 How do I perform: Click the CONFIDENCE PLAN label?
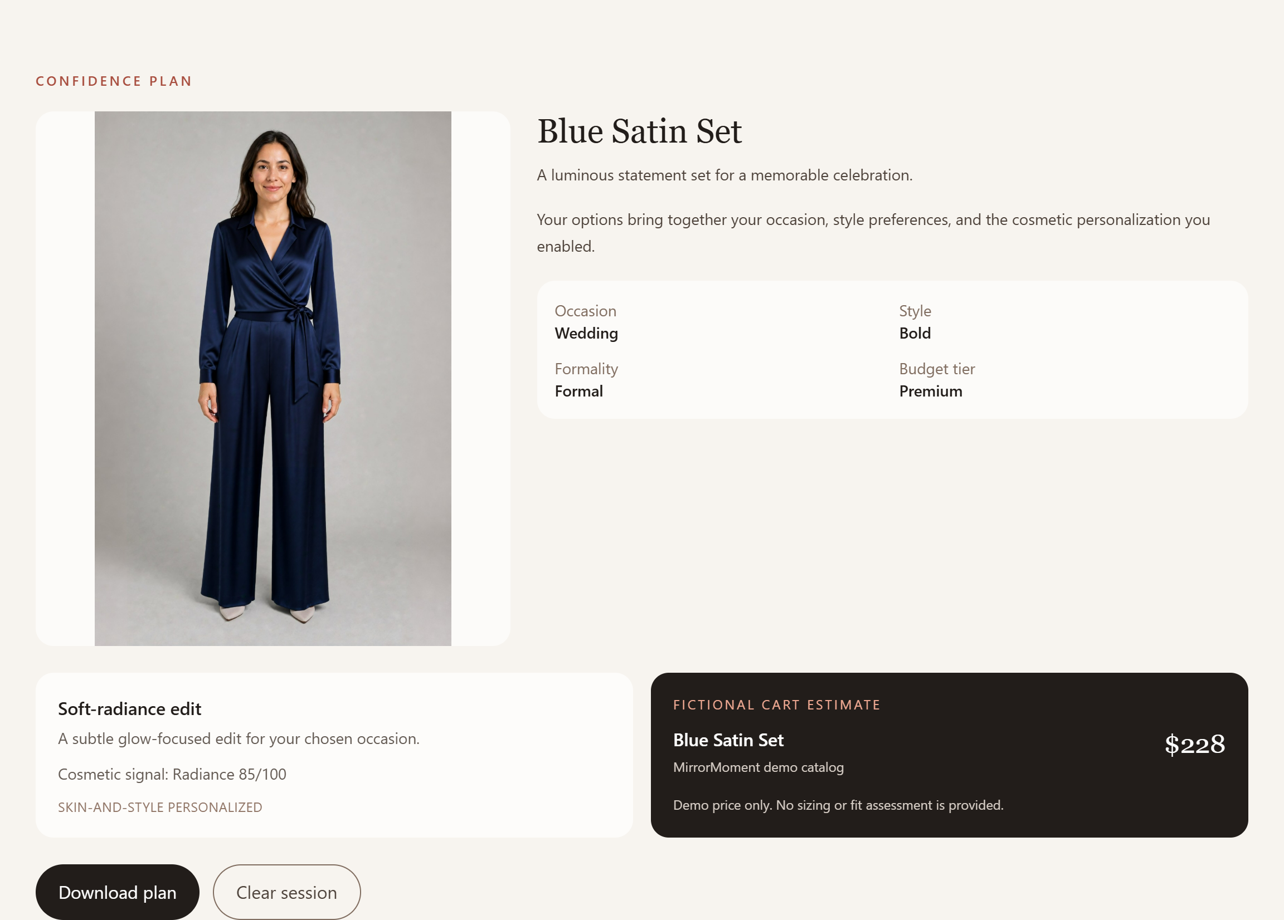tap(114, 81)
